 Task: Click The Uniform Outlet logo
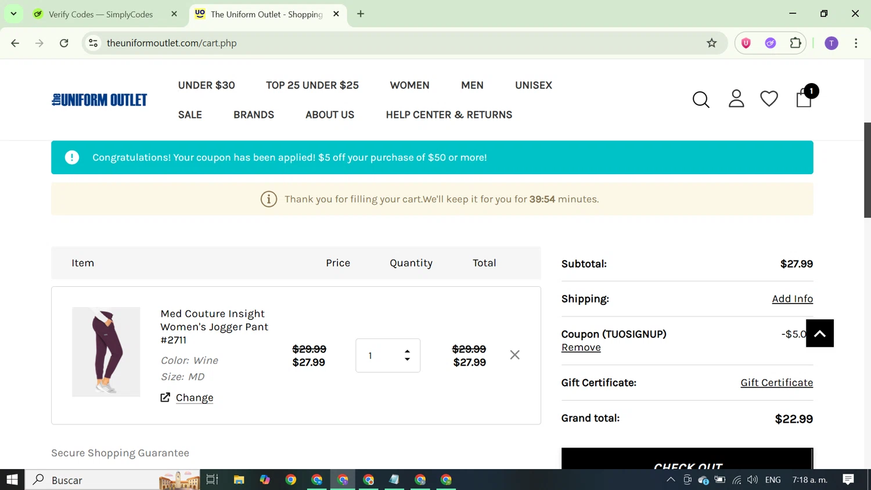click(x=99, y=100)
